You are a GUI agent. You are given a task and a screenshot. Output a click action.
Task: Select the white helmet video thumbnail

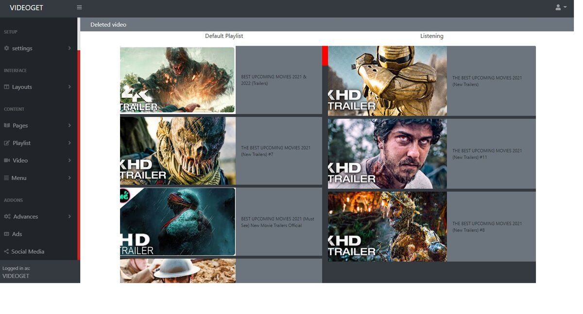(x=178, y=271)
